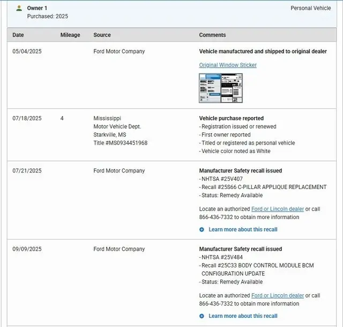343x327 pixels.
Task: Click the Title #MS0934451968 text
Action: 120,143
